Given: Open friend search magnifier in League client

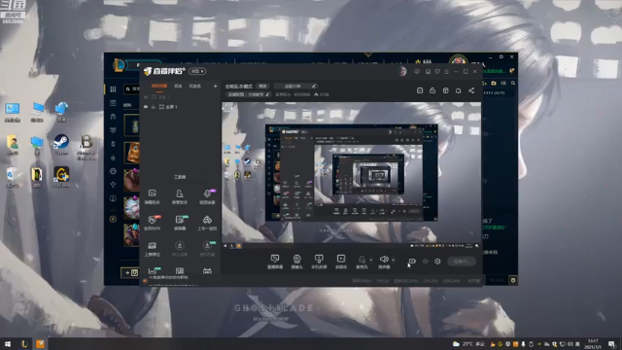Looking at the screenshot, I should point(513,83).
